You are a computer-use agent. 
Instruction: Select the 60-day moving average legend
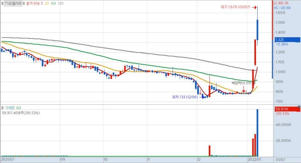(x=53, y=4)
